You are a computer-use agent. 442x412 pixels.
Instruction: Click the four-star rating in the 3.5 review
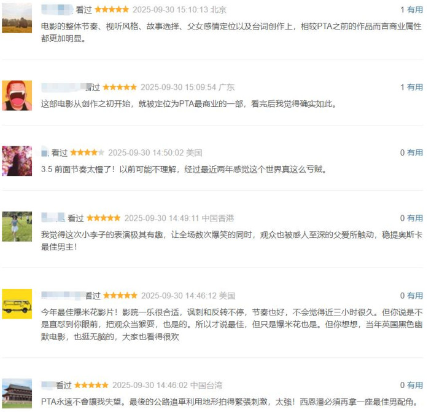click(x=87, y=153)
